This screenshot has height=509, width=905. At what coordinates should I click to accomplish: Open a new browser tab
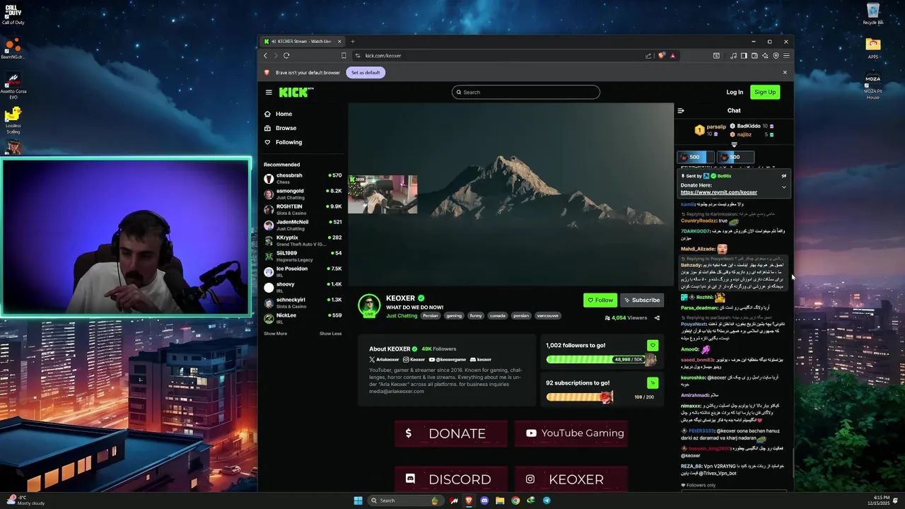[353, 41]
